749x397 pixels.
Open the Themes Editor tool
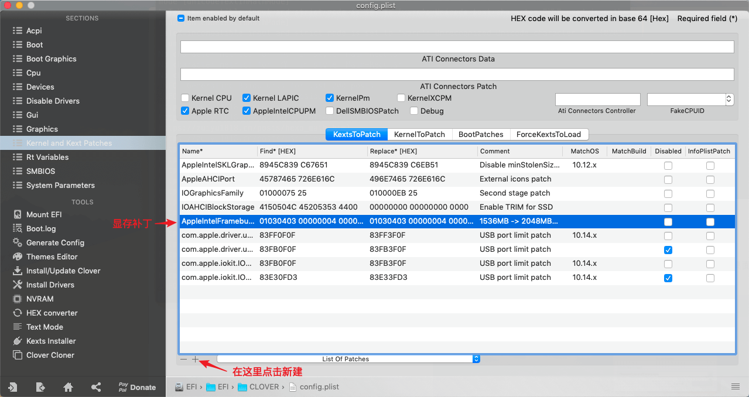click(x=52, y=256)
